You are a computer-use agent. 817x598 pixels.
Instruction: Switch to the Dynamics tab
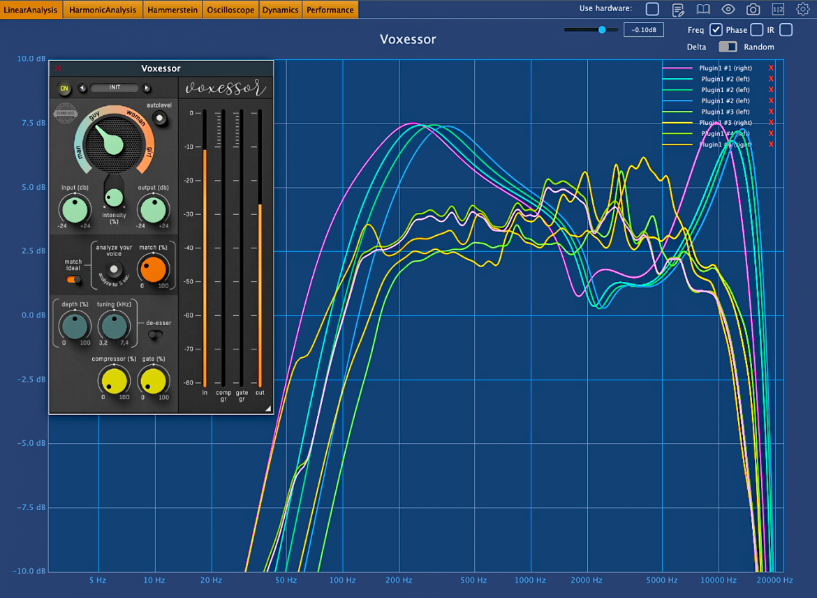click(x=280, y=9)
